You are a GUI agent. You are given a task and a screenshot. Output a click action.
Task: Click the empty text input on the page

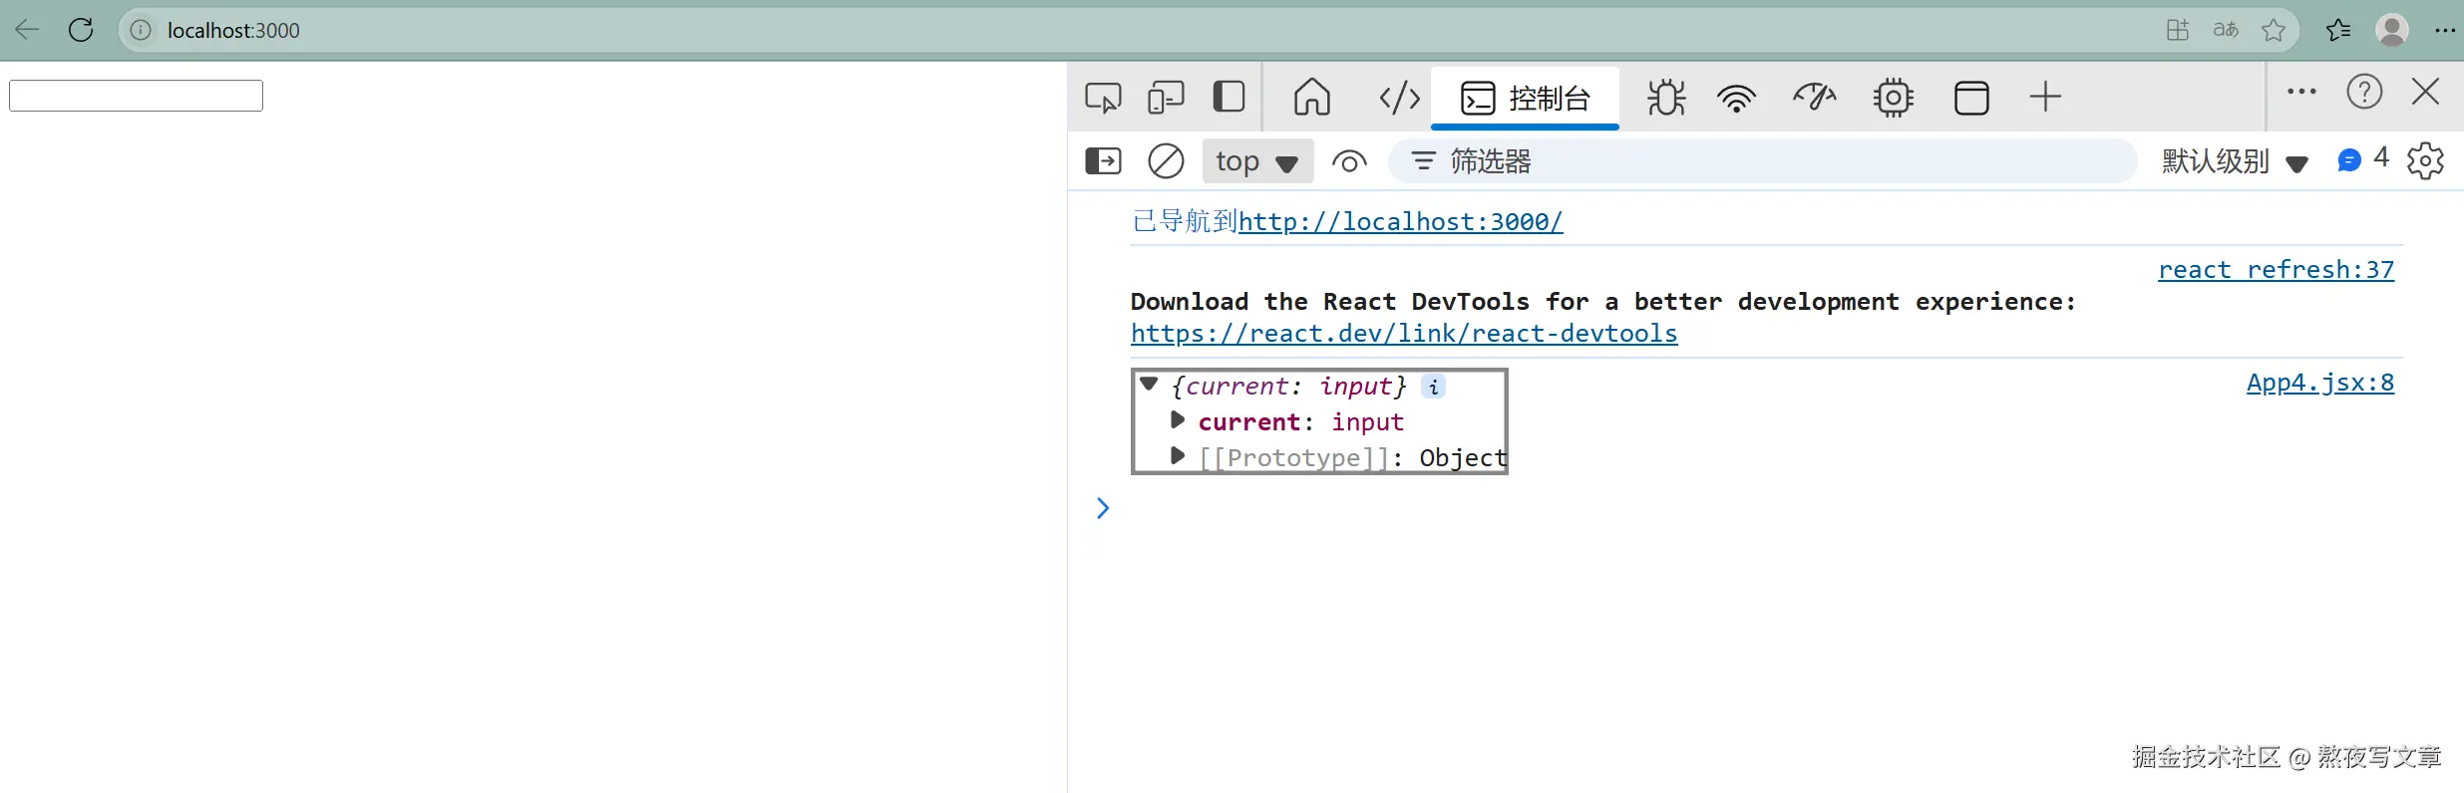(x=136, y=96)
